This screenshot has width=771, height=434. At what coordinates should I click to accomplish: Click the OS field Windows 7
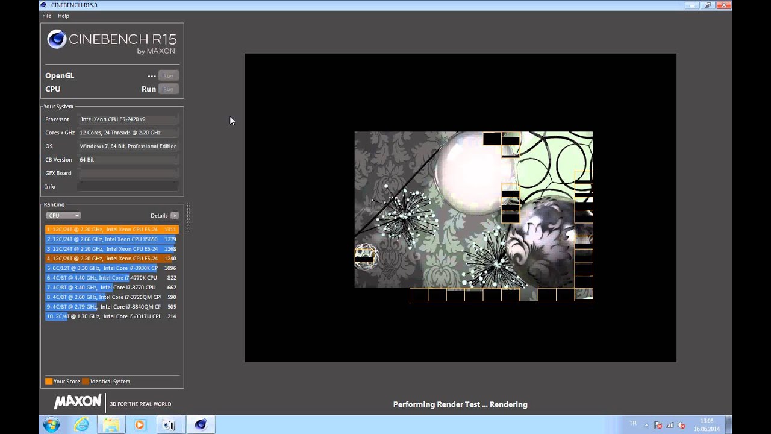pos(128,146)
